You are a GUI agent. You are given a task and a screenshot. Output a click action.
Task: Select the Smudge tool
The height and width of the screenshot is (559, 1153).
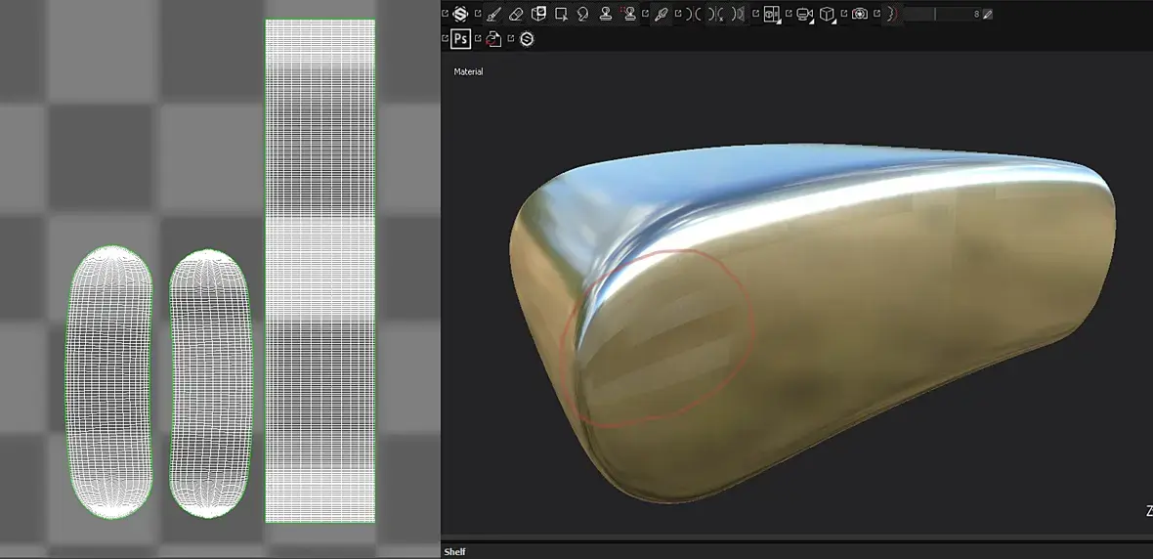583,14
